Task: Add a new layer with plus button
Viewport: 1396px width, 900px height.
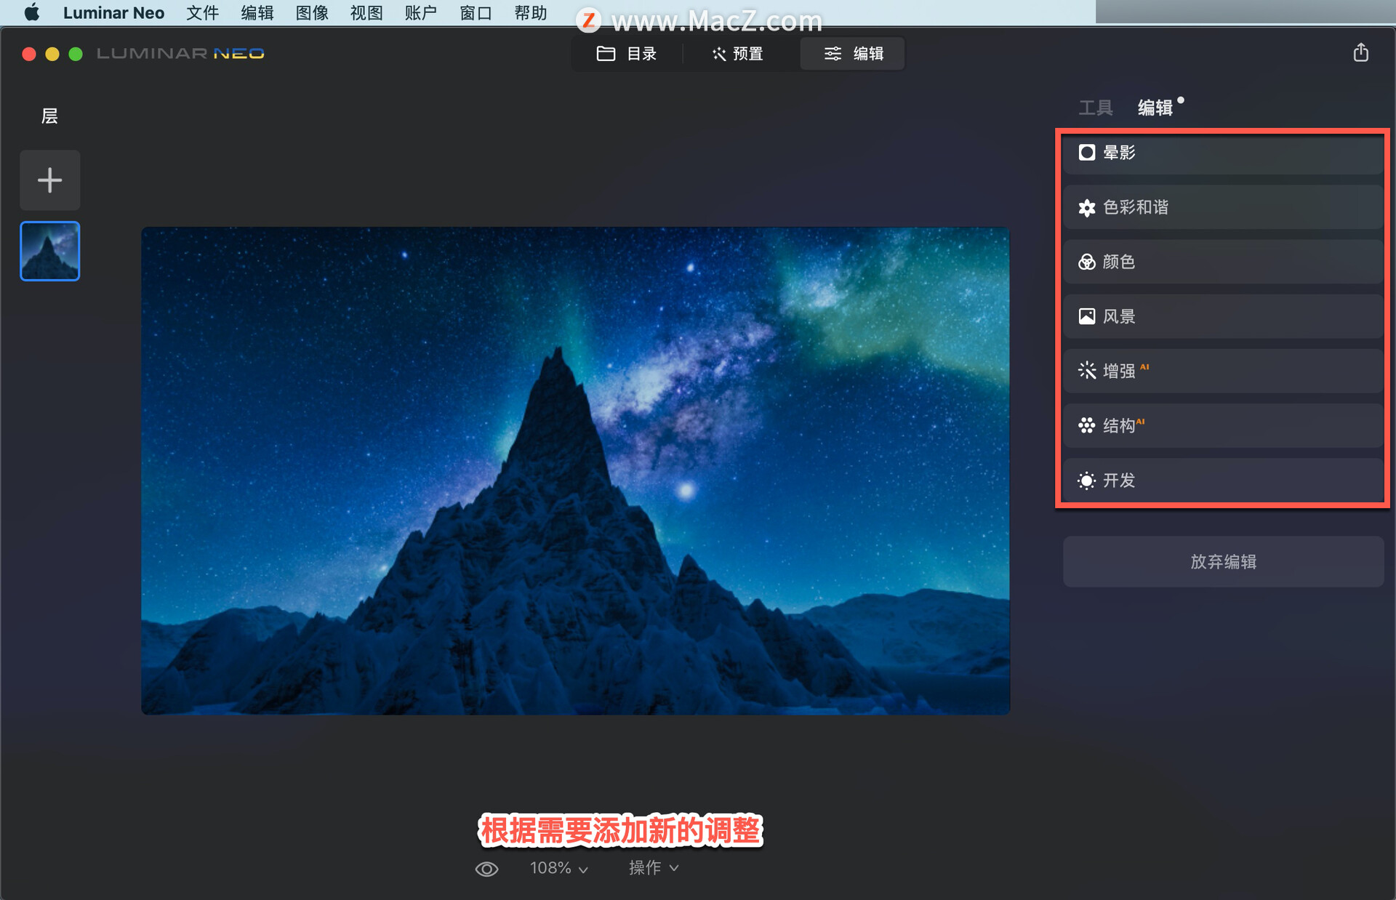Action: 50,180
